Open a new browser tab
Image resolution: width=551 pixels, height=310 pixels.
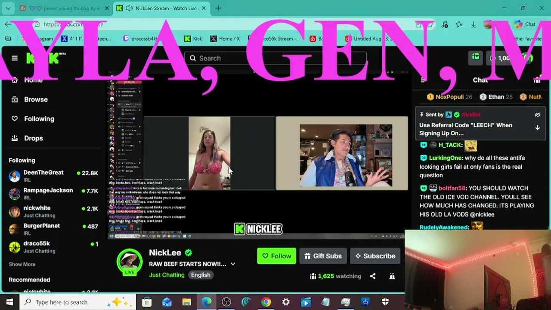(218, 8)
